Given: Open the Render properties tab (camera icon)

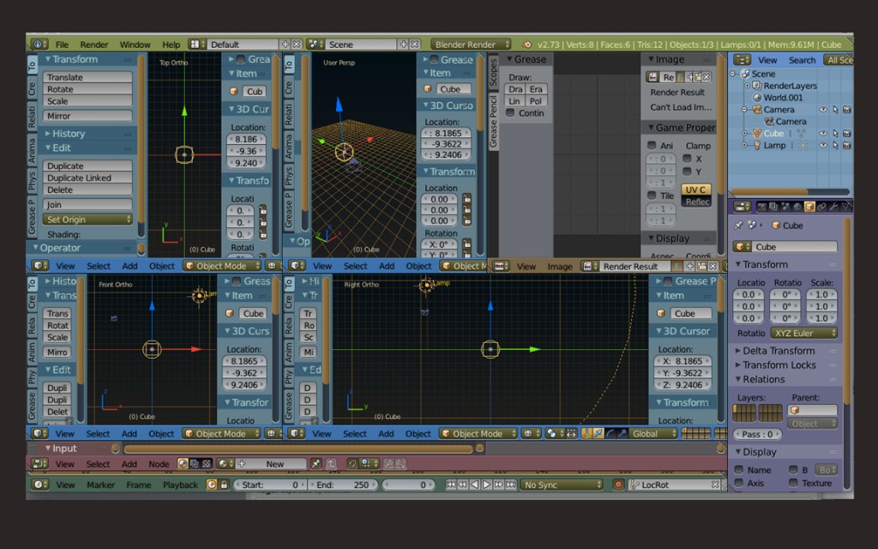Looking at the screenshot, I should point(762,206).
